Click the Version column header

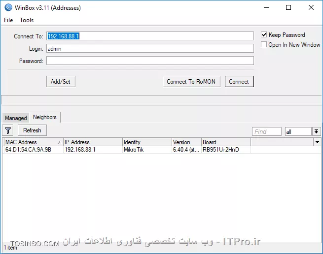pyautogui.click(x=186, y=142)
